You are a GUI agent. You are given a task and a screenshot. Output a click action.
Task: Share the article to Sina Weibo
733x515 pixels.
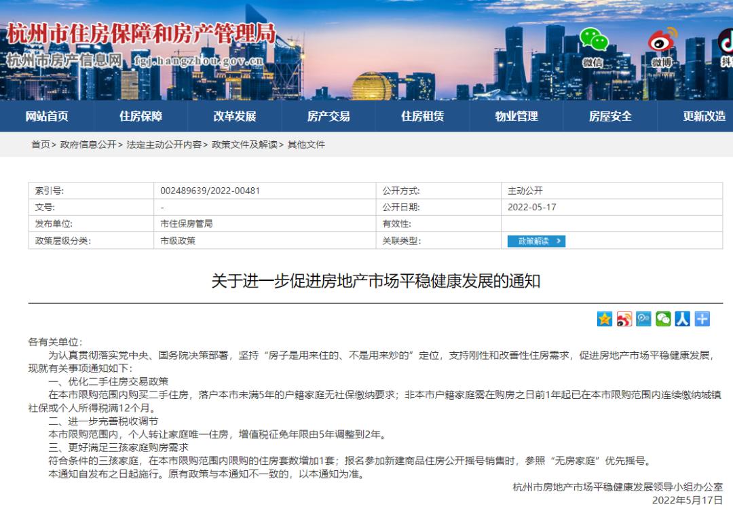point(624,318)
